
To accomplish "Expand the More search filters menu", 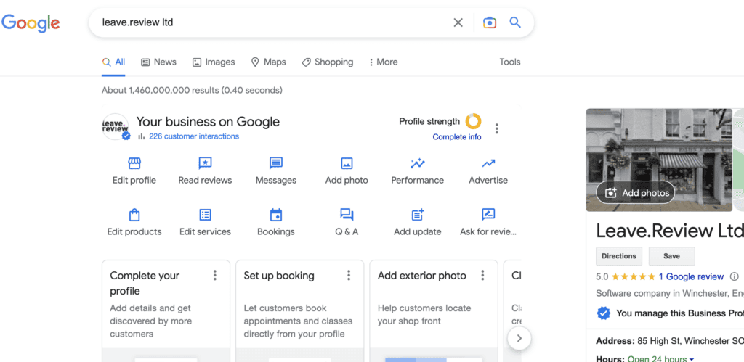I will point(383,62).
